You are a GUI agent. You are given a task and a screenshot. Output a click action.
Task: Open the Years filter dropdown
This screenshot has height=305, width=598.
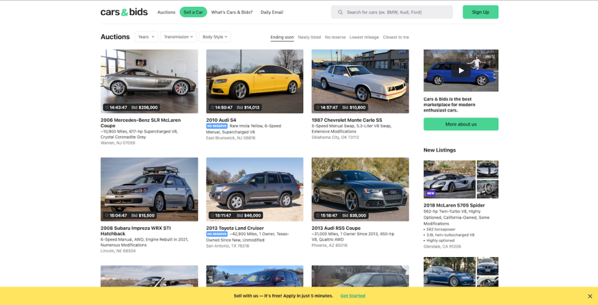[146, 37]
